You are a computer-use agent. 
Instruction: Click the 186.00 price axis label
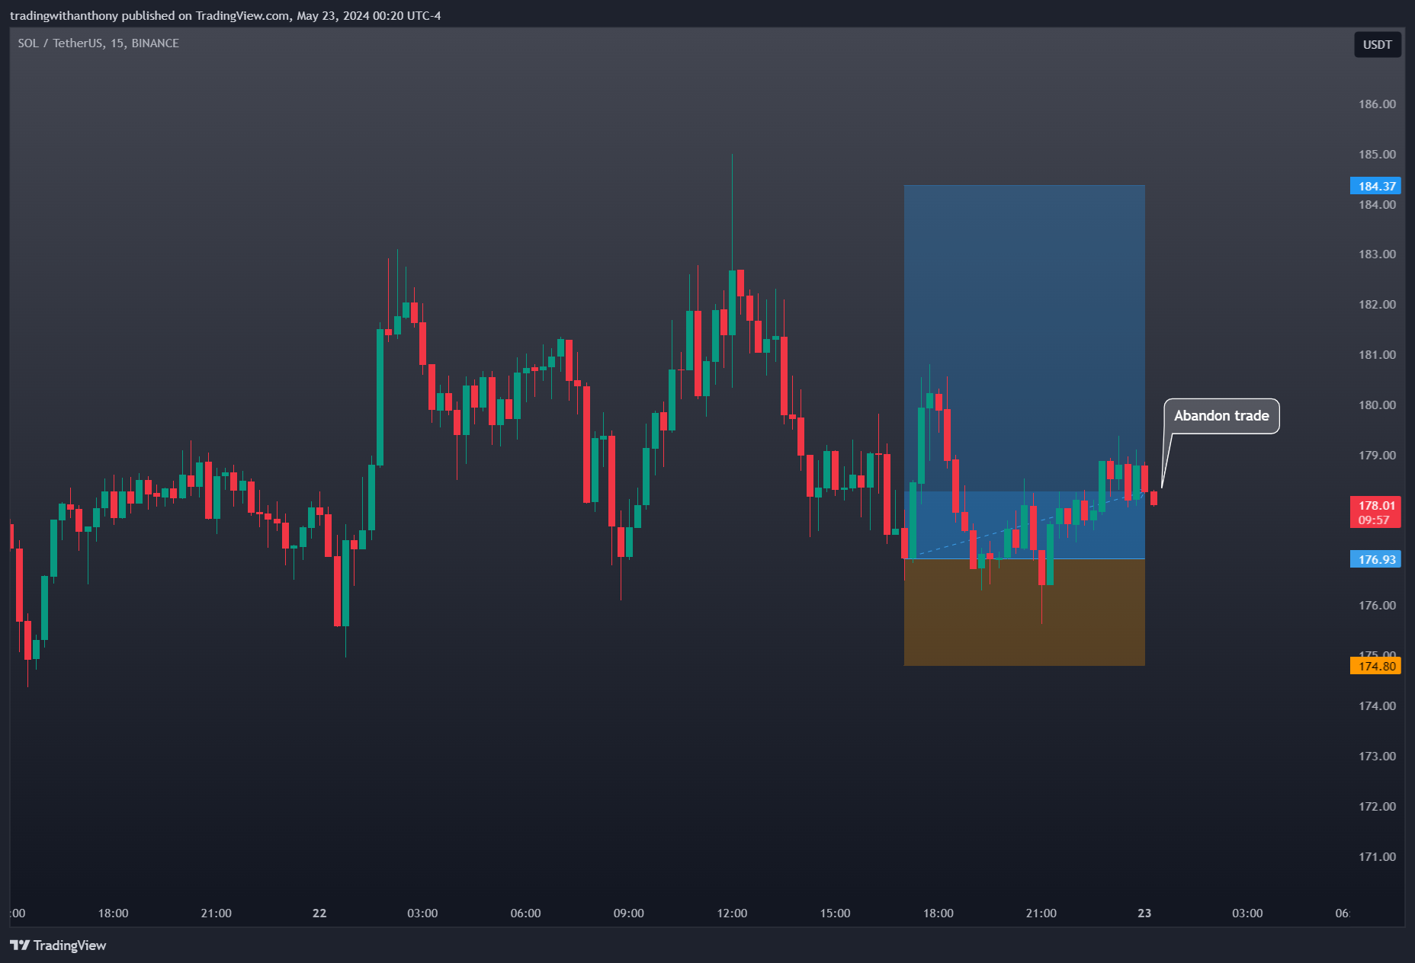1377,104
